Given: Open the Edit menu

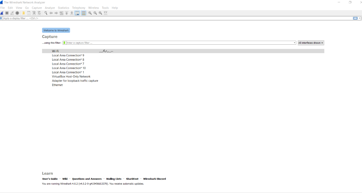Looking at the screenshot, I should pyautogui.click(x=10, y=8).
